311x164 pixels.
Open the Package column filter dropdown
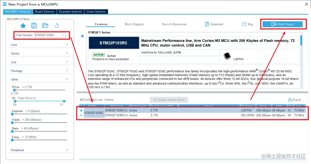pos(255,106)
